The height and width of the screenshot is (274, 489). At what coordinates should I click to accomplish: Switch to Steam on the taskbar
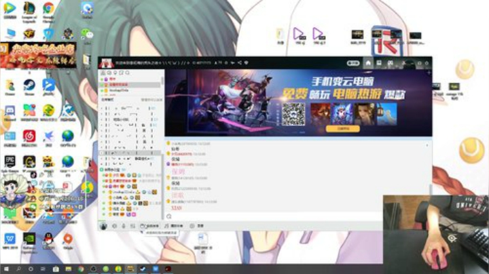point(143,269)
